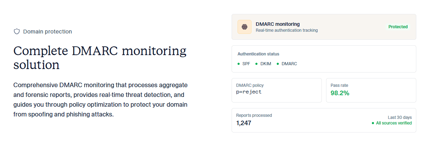The image size is (424, 144).
Task: Click the green Protected status badge
Action: 398,27
